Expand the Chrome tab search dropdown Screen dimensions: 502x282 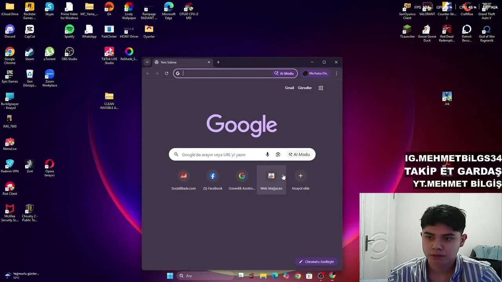point(147,62)
